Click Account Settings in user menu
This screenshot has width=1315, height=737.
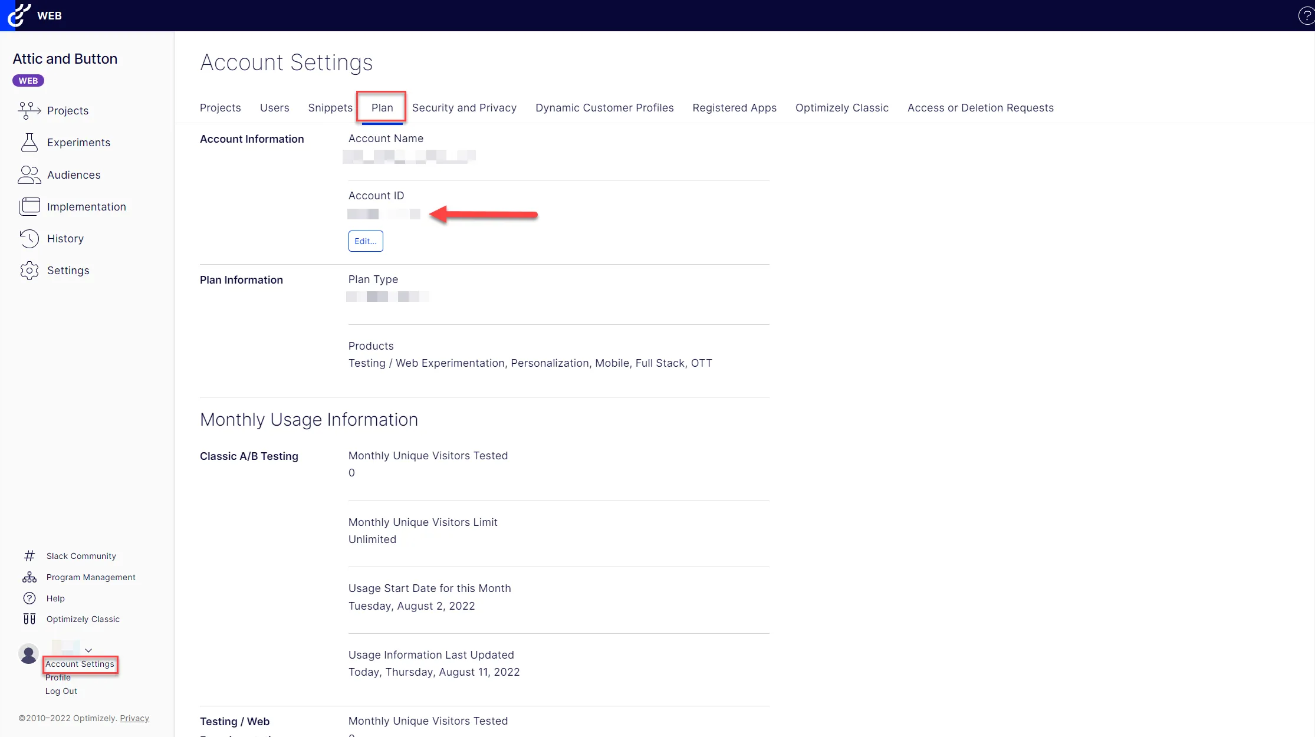(80, 664)
